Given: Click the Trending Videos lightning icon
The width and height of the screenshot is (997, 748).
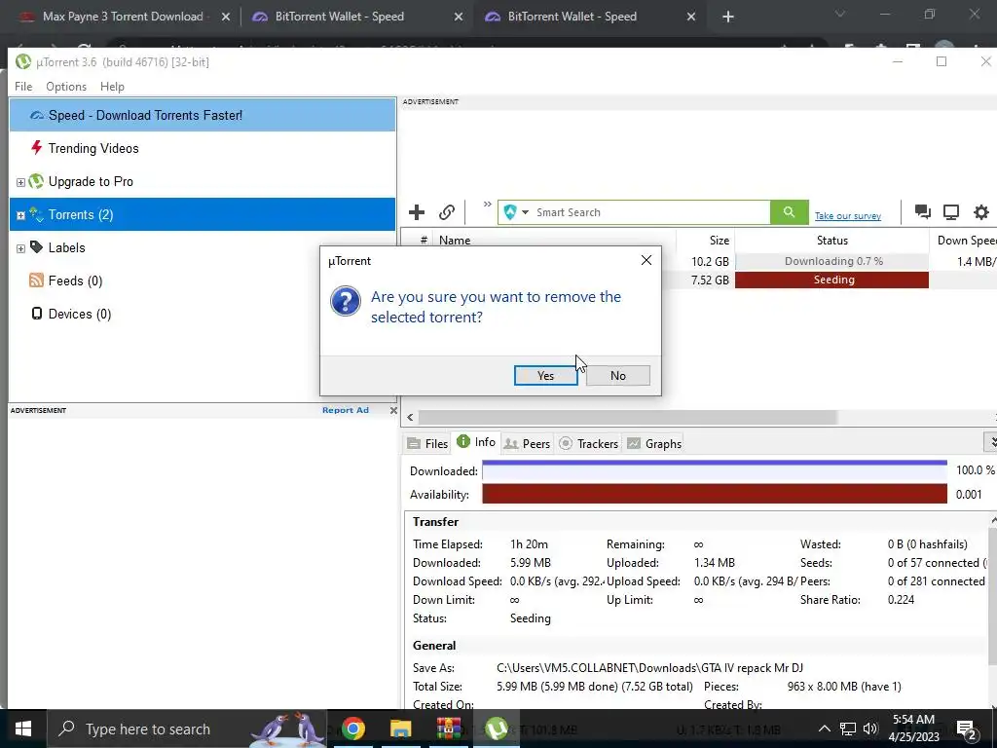Looking at the screenshot, I should (x=36, y=148).
